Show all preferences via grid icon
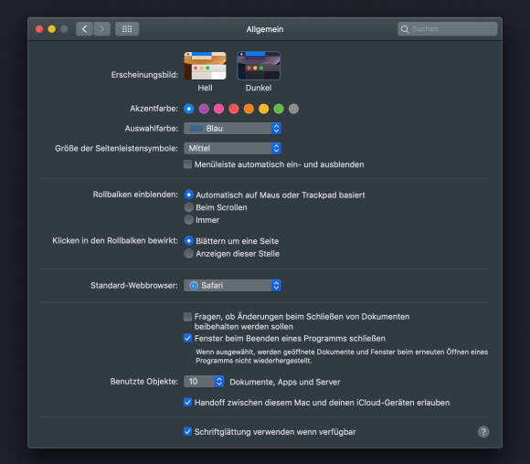Screen dimensions: 530x464 [127, 29]
